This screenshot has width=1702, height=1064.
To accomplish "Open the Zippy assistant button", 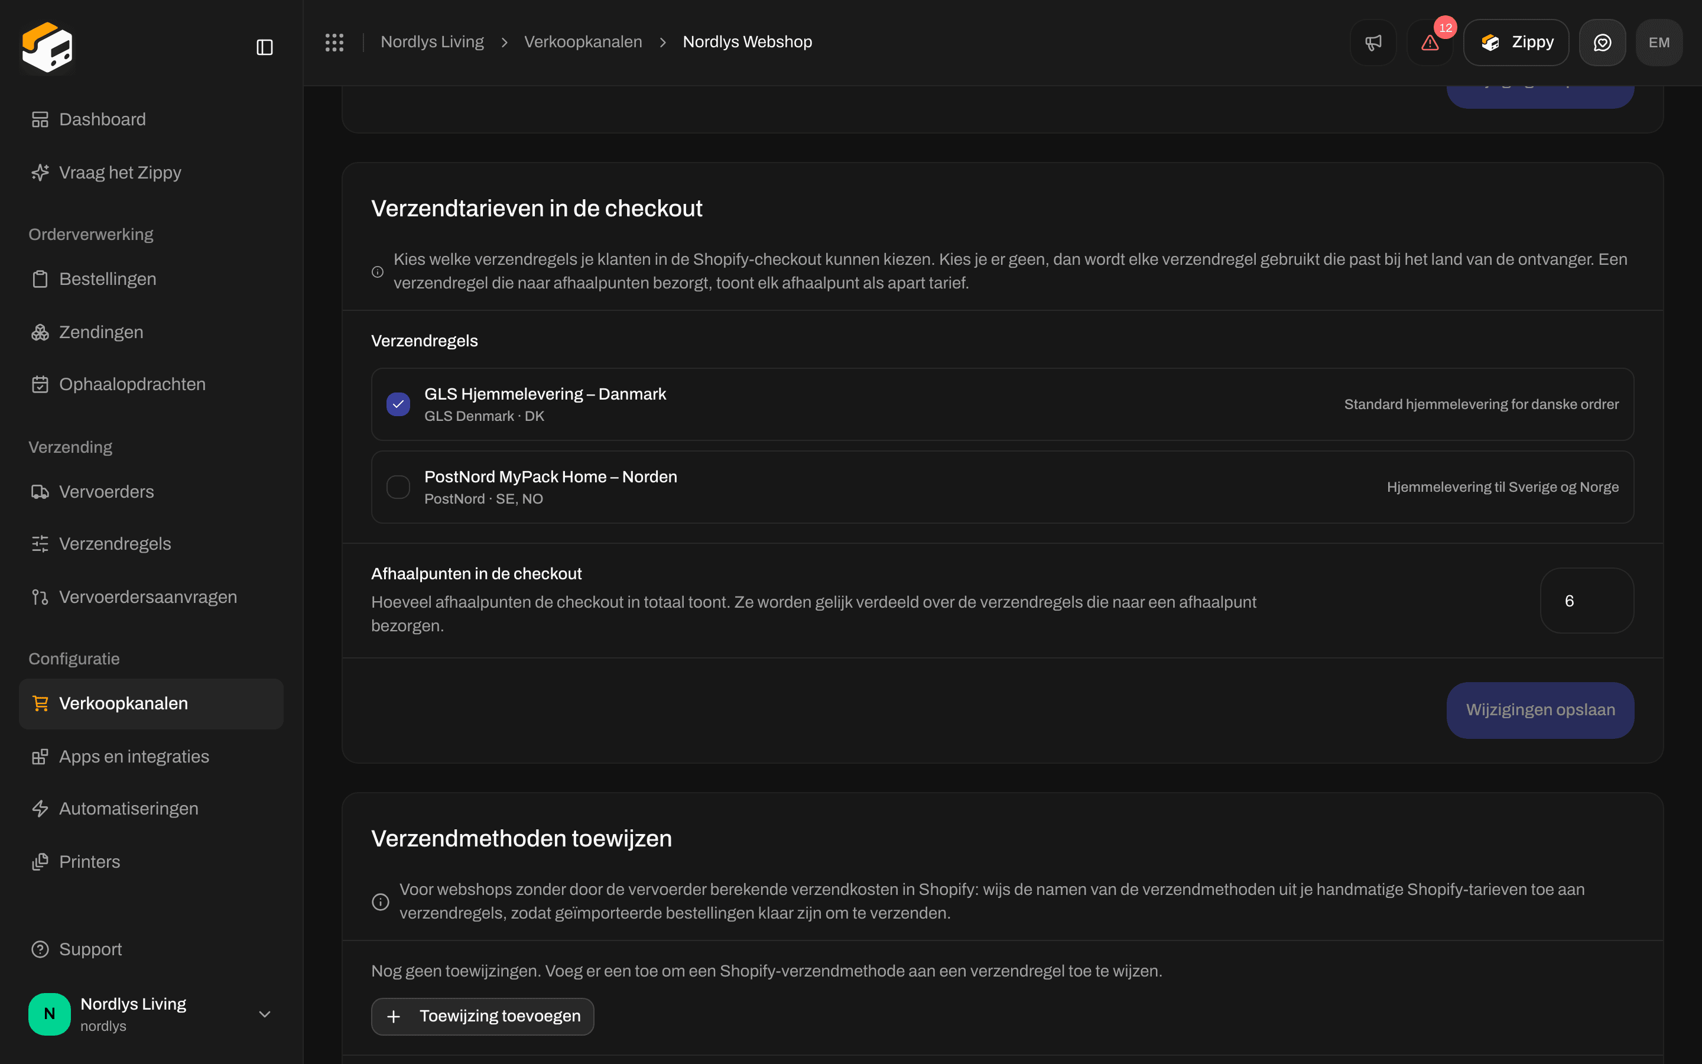I will 1516,42.
